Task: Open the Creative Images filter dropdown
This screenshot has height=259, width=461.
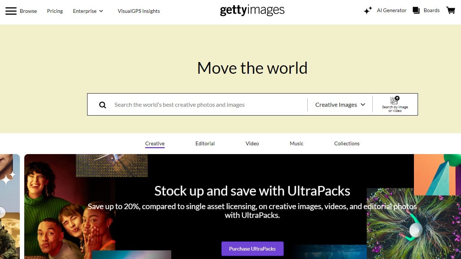Action: point(340,105)
